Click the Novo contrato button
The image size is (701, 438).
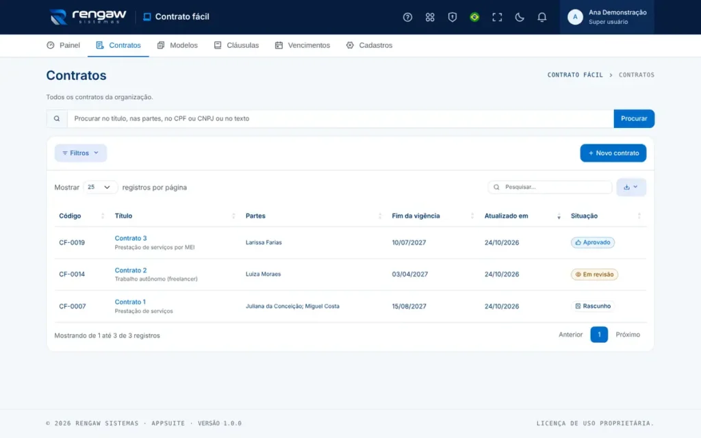613,153
